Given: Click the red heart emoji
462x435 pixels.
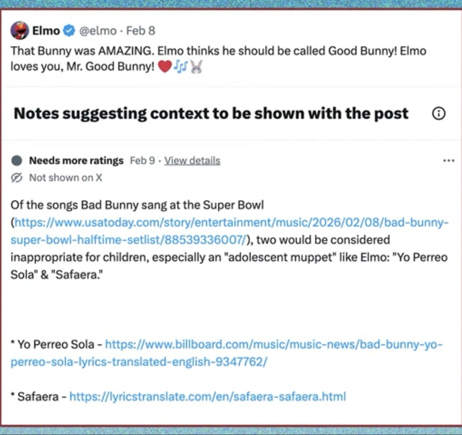Looking at the screenshot, I should 165,66.
